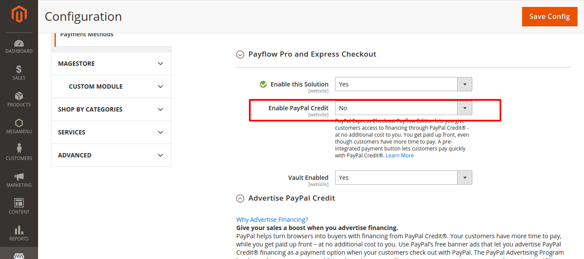This screenshot has height=259, width=584.
Task: Open the Sales menu
Action: [19, 73]
